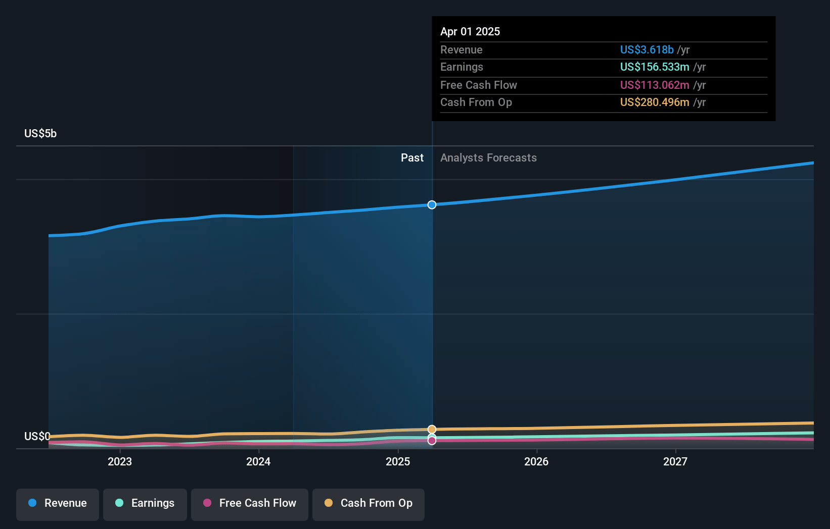Click the Free Cash Flow pink data point marker
Image resolution: width=830 pixels, height=529 pixels.
432,441
